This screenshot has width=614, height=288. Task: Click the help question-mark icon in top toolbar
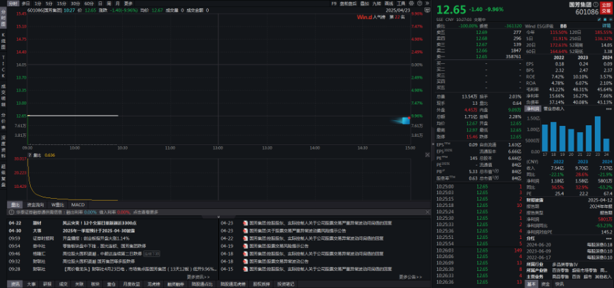[420, 3]
